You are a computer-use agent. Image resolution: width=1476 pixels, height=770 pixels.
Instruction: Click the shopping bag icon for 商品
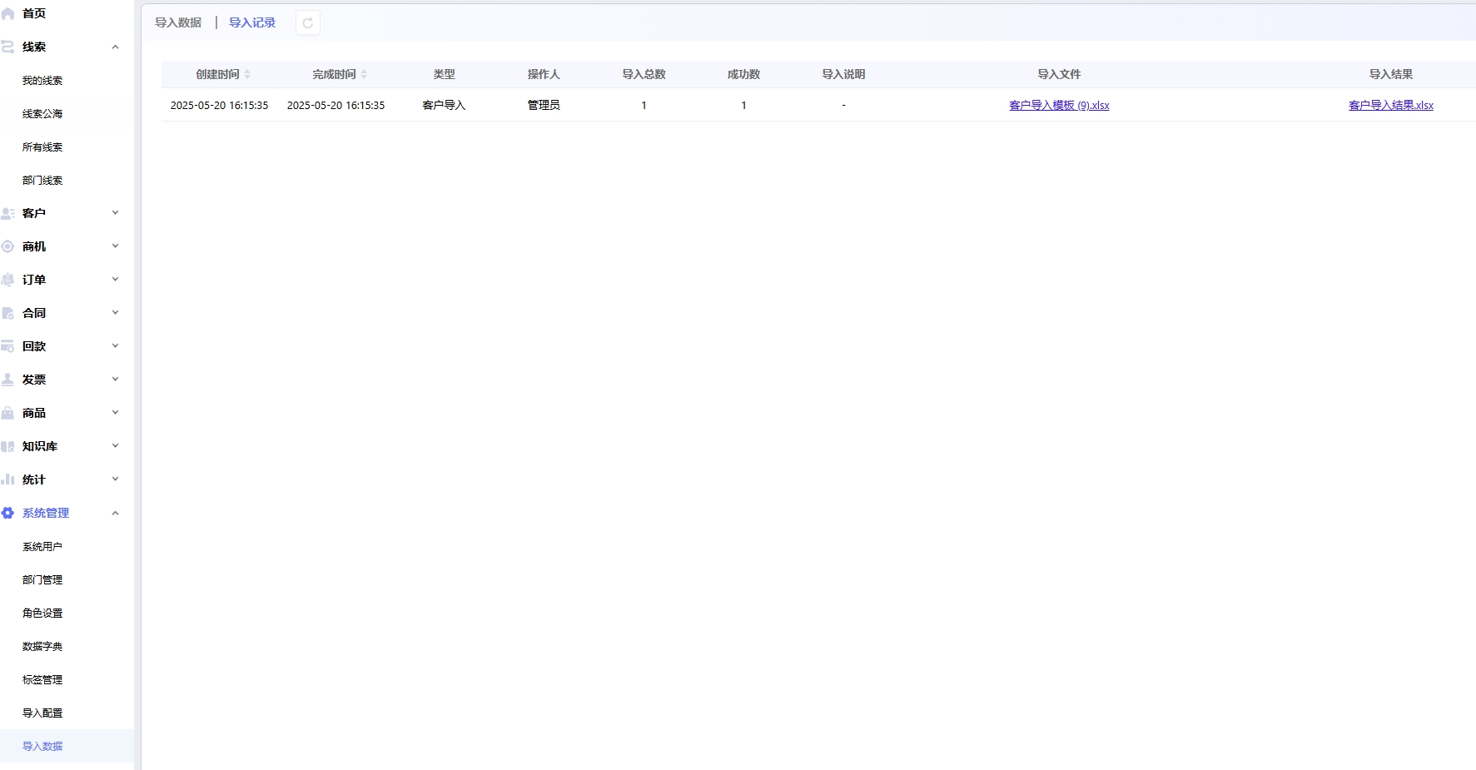pos(8,414)
